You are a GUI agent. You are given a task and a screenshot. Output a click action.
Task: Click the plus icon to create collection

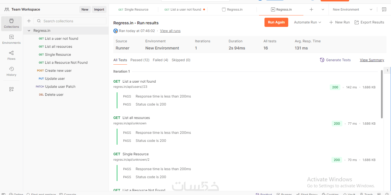29,21
